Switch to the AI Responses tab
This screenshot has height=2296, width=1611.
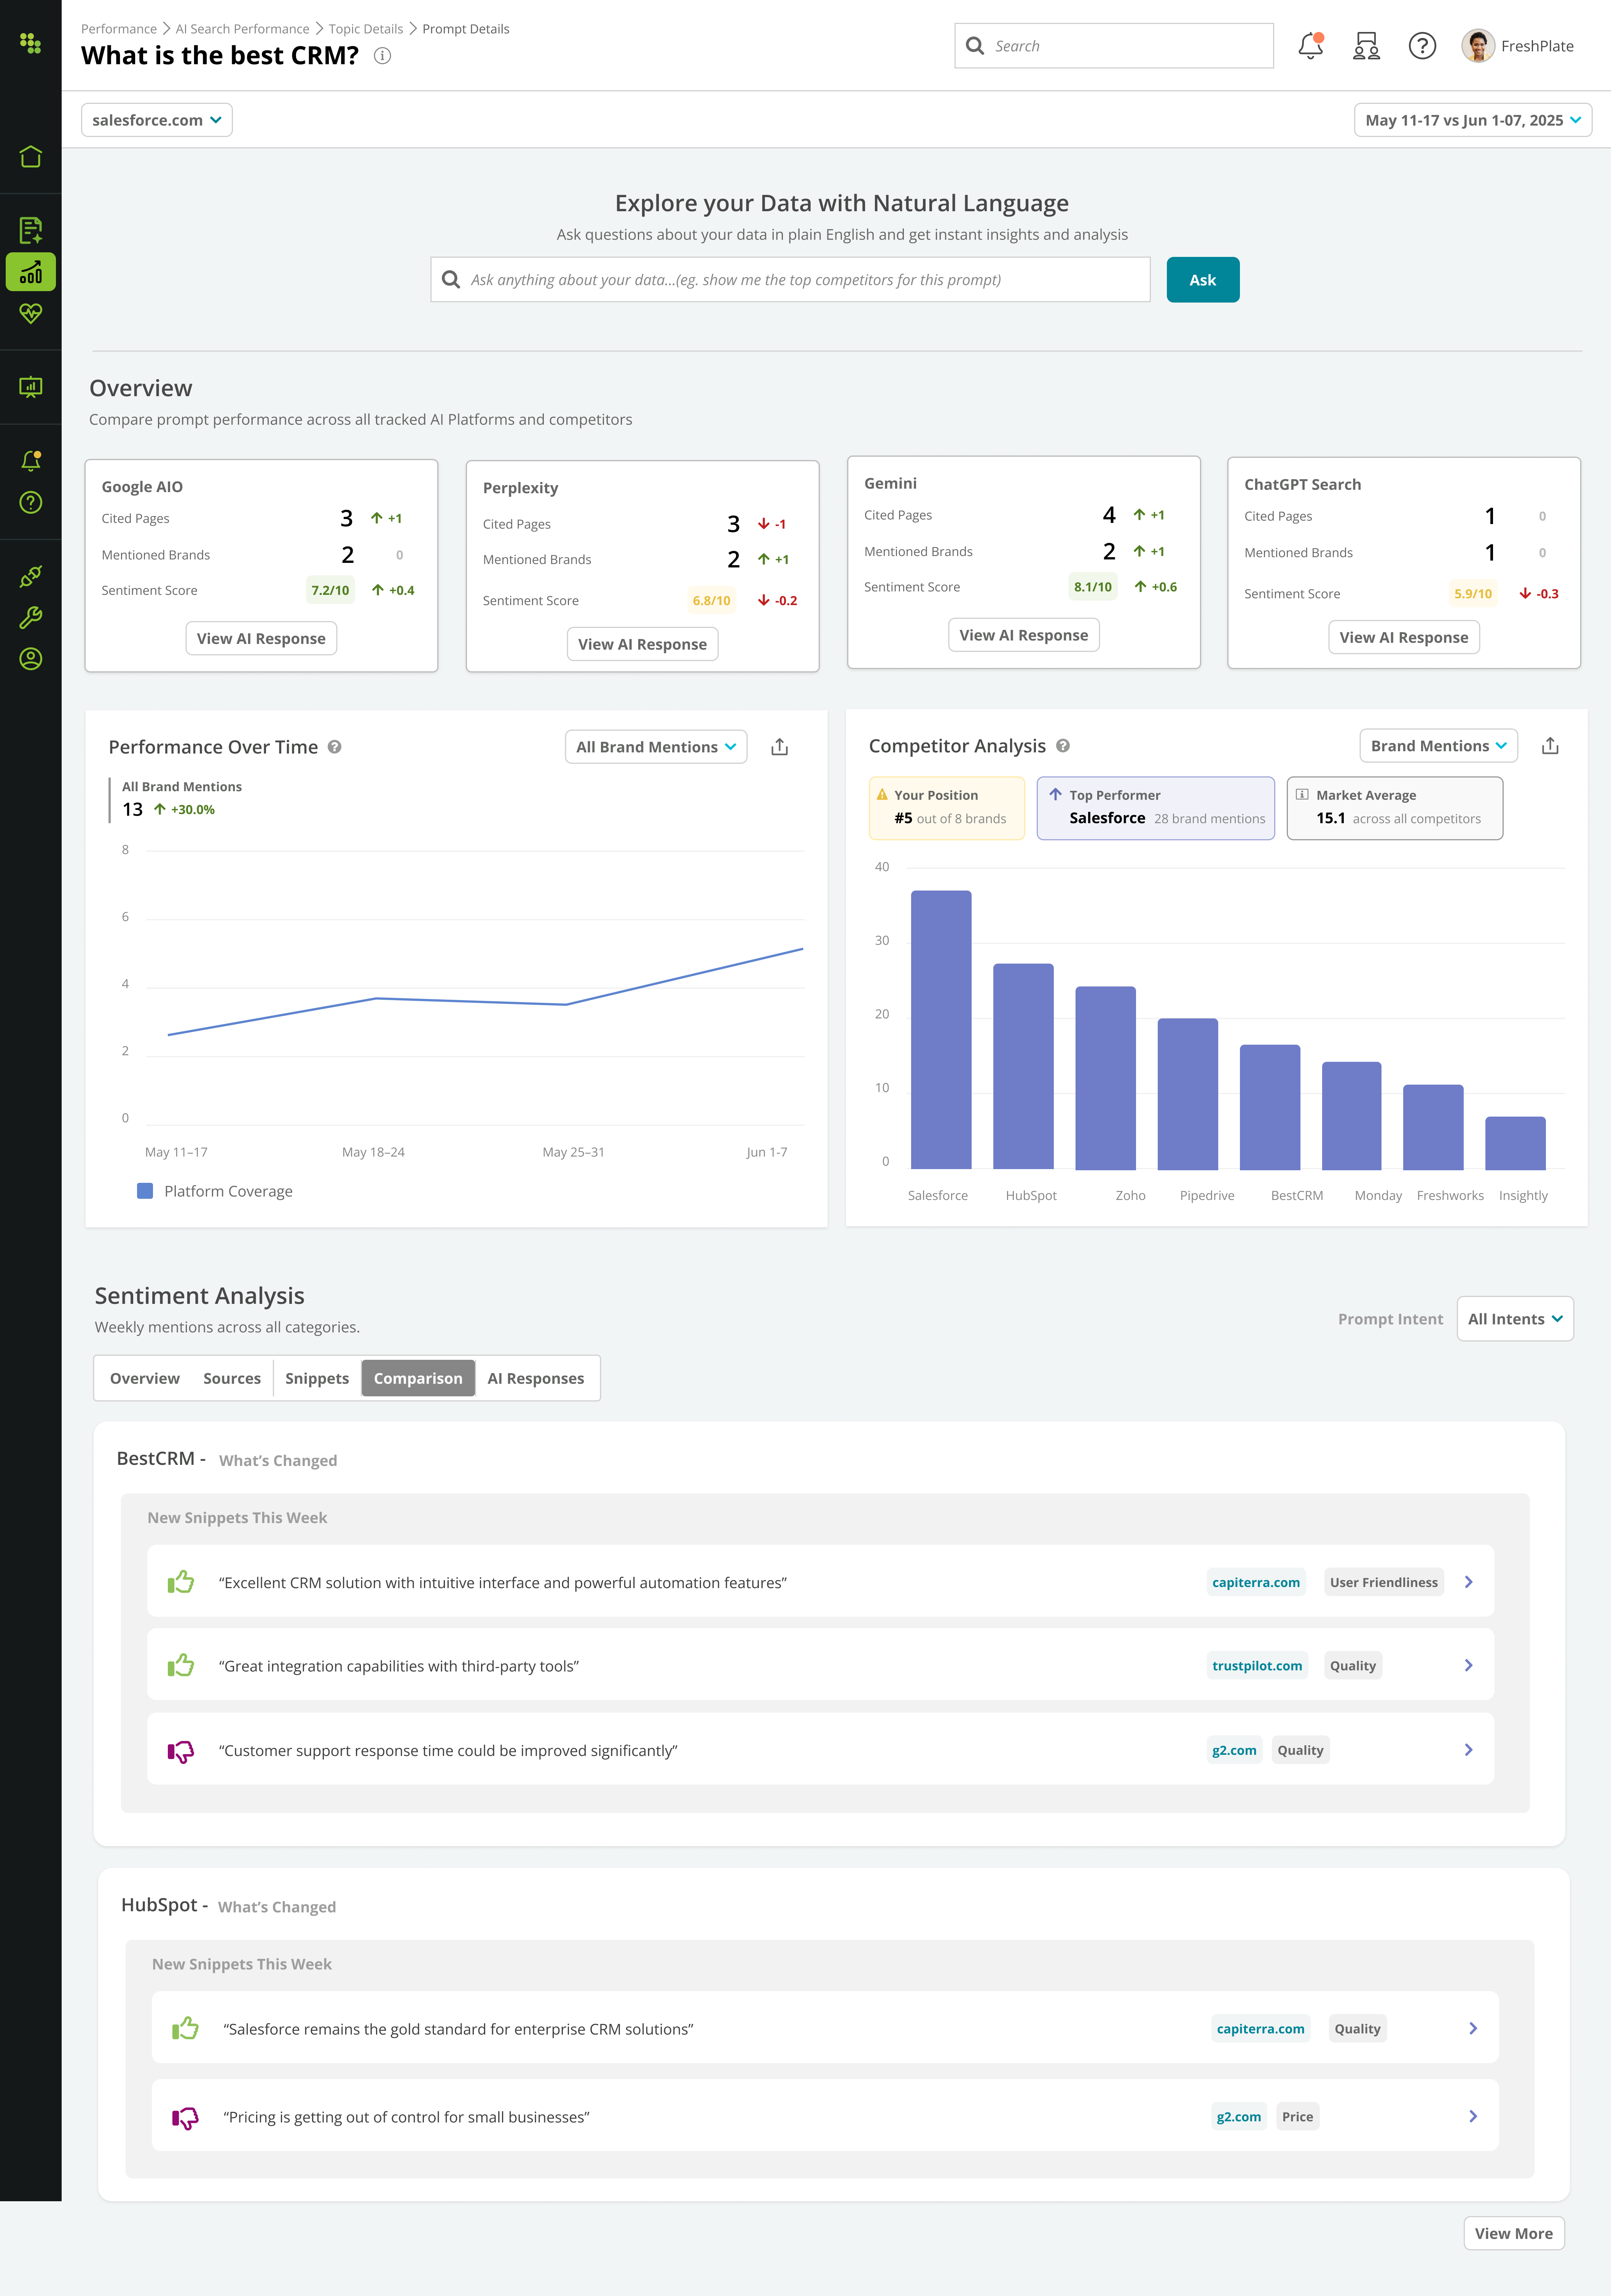pos(535,1378)
